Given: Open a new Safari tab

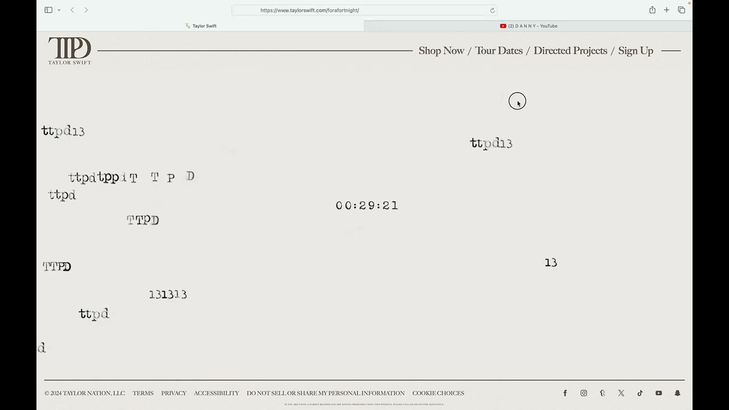Looking at the screenshot, I should coord(667,10).
